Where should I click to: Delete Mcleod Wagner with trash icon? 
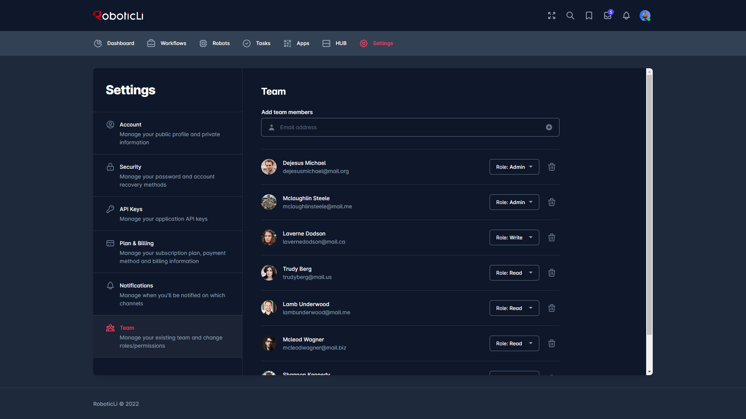[x=552, y=343]
